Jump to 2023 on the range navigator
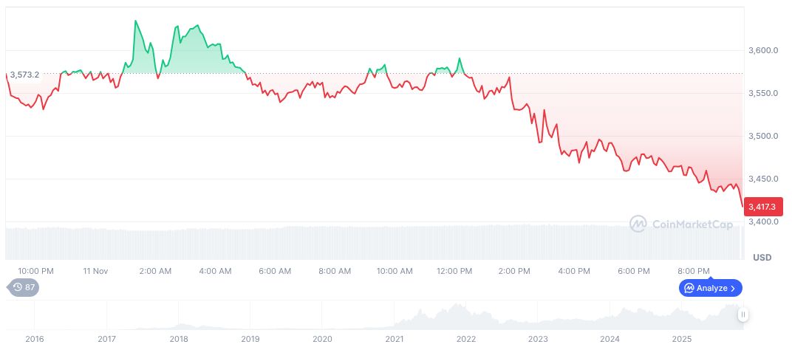The height and width of the screenshot is (347, 792). pyautogui.click(x=538, y=339)
